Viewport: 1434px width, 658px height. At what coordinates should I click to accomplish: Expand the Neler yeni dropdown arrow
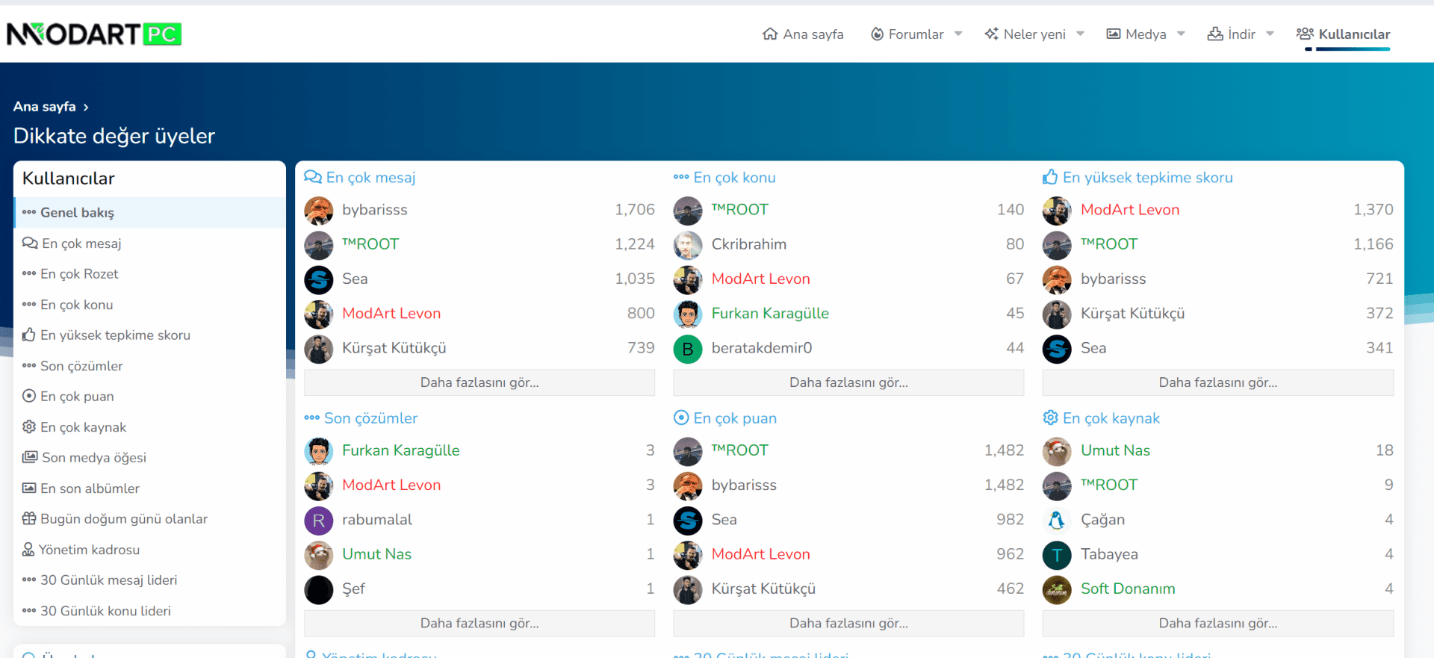[x=1080, y=34]
